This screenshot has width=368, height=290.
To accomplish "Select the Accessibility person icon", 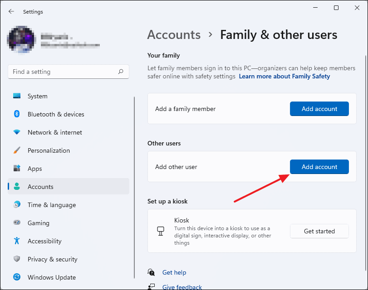I will tap(17, 241).
